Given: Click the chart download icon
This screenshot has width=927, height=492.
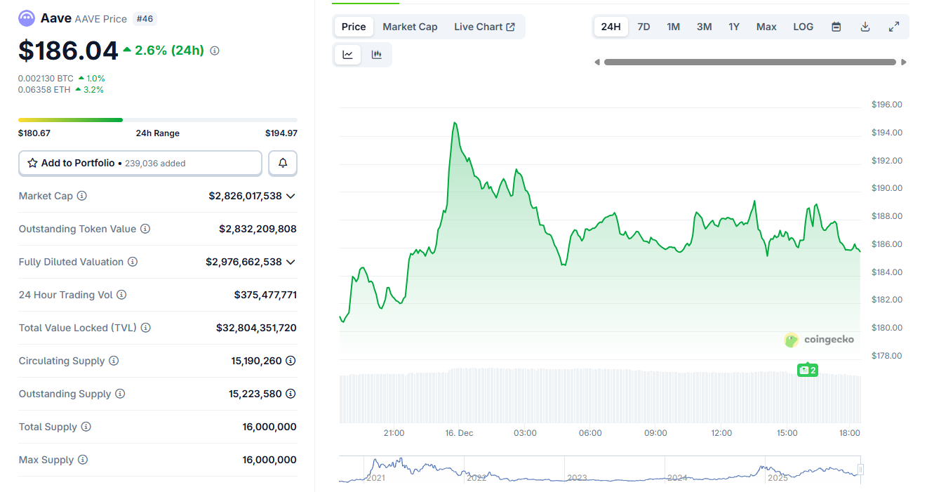Looking at the screenshot, I should pyautogui.click(x=865, y=26).
